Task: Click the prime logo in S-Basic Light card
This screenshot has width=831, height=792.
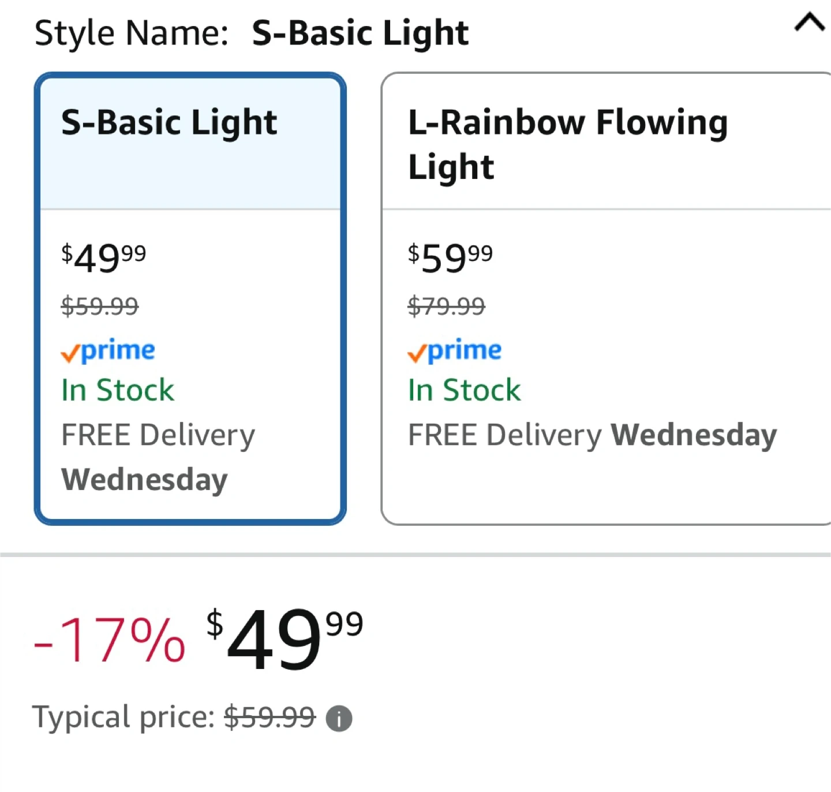Action: point(108,350)
